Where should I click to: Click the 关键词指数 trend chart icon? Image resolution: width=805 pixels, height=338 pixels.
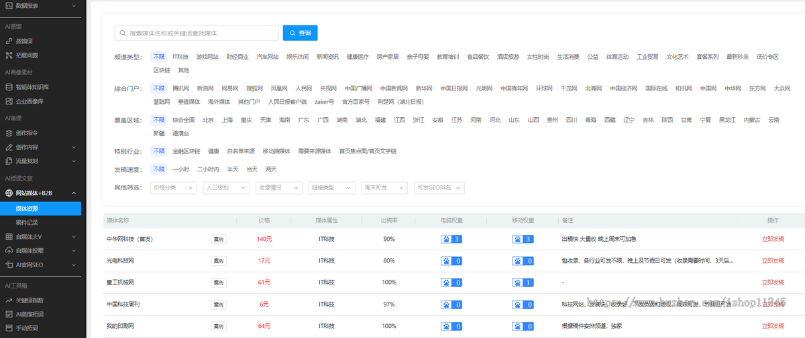point(9,300)
